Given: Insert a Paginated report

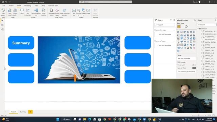Looking at the screenshot, I should pyautogui.click(x=52, y=12).
